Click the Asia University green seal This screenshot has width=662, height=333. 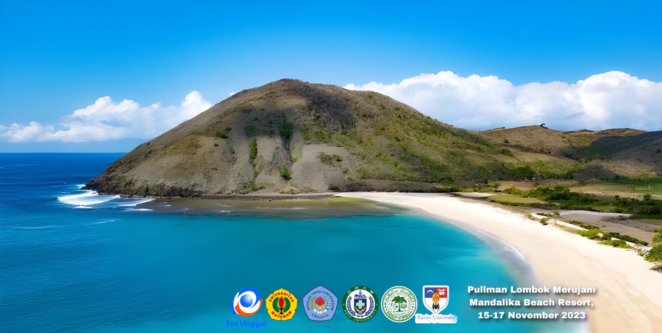point(360,304)
